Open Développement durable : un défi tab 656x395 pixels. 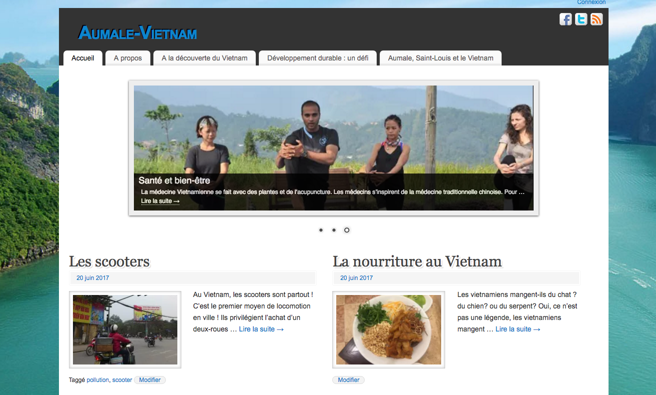pos(318,58)
